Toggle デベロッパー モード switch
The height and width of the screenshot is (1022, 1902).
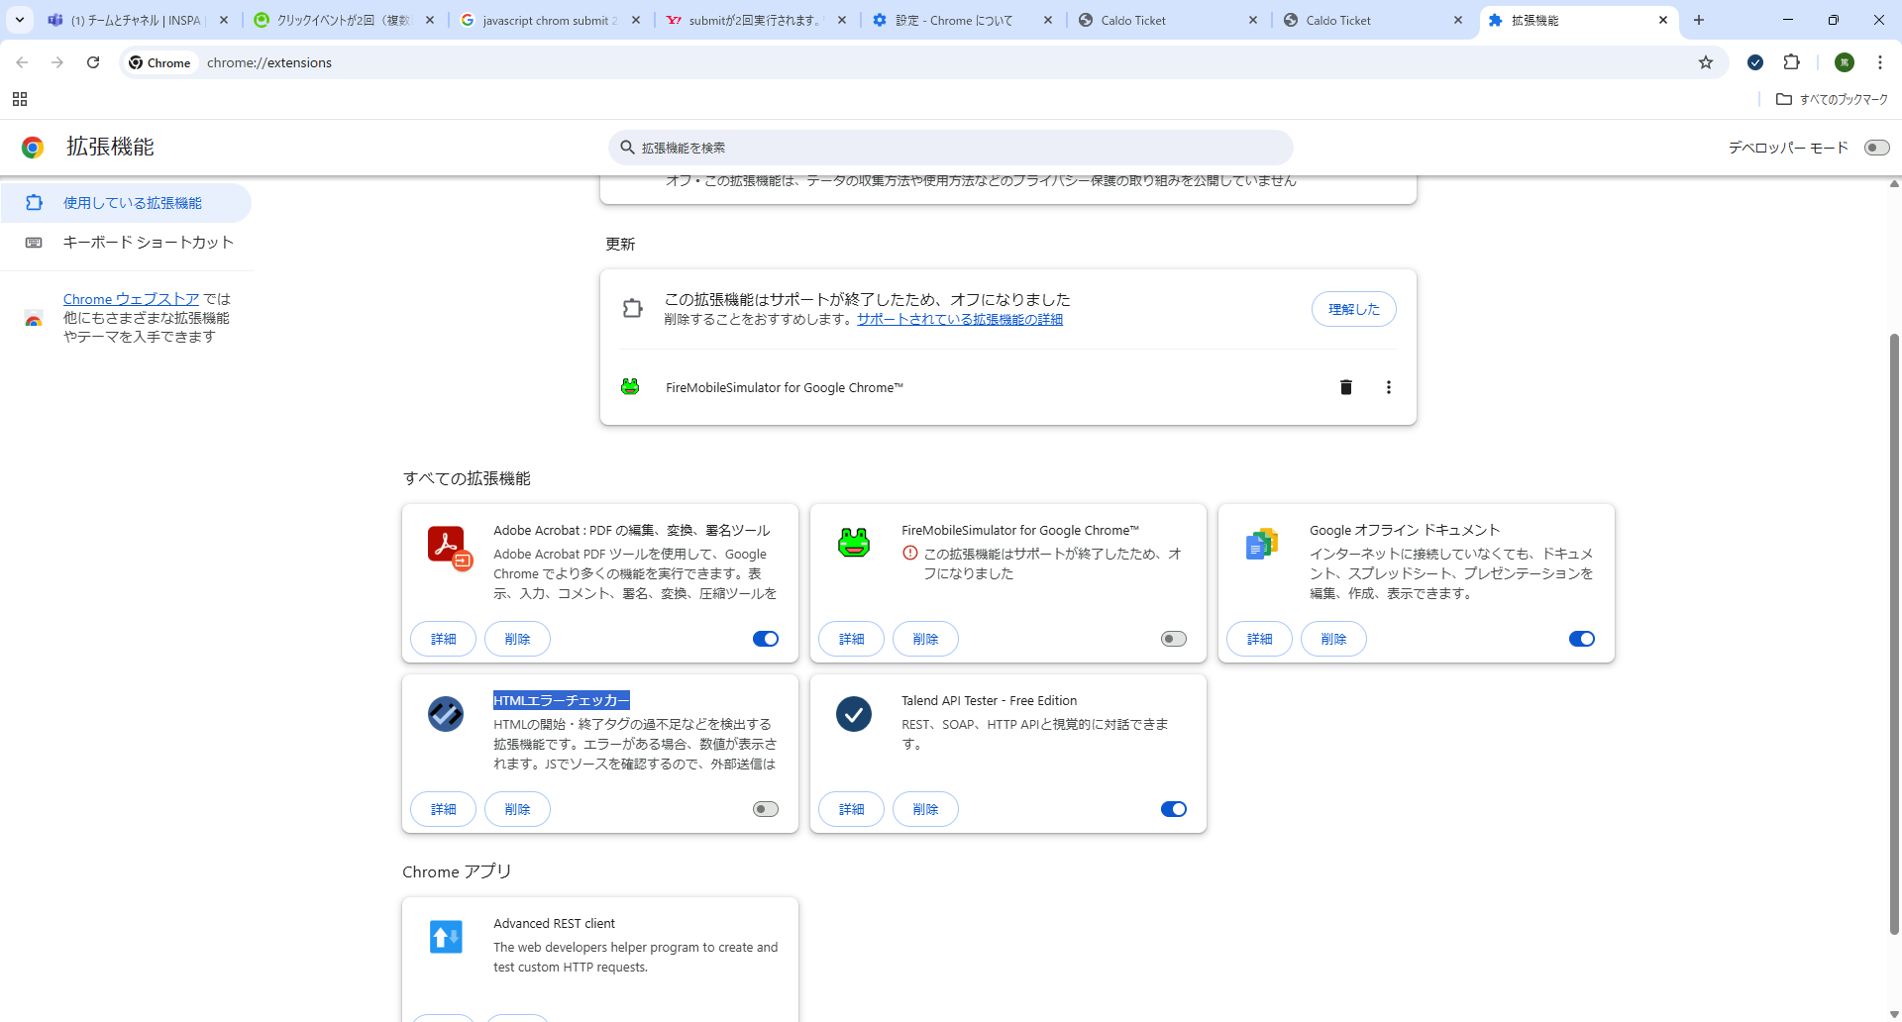1876,148
